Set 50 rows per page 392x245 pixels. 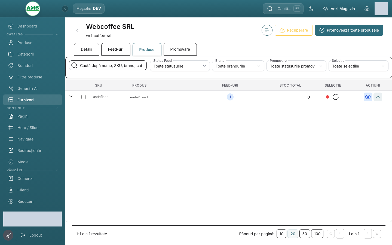305,234
